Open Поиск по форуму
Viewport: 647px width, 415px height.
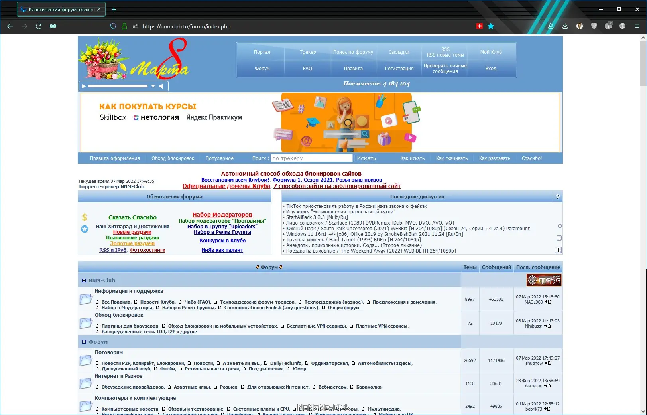(x=353, y=52)
